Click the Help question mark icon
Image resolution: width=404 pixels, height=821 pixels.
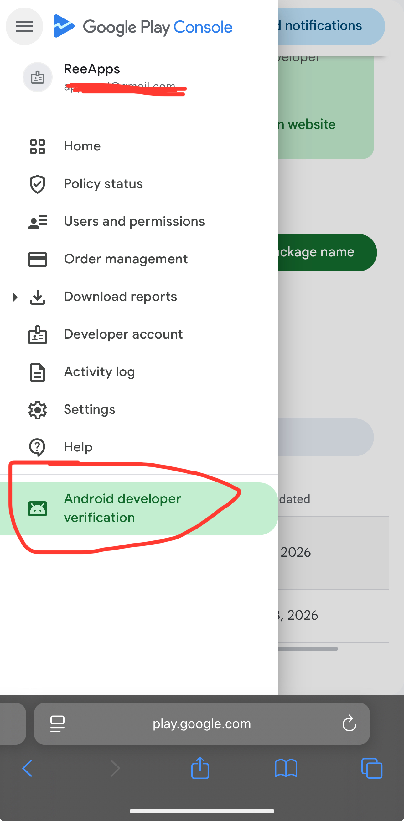pos(38,447)
